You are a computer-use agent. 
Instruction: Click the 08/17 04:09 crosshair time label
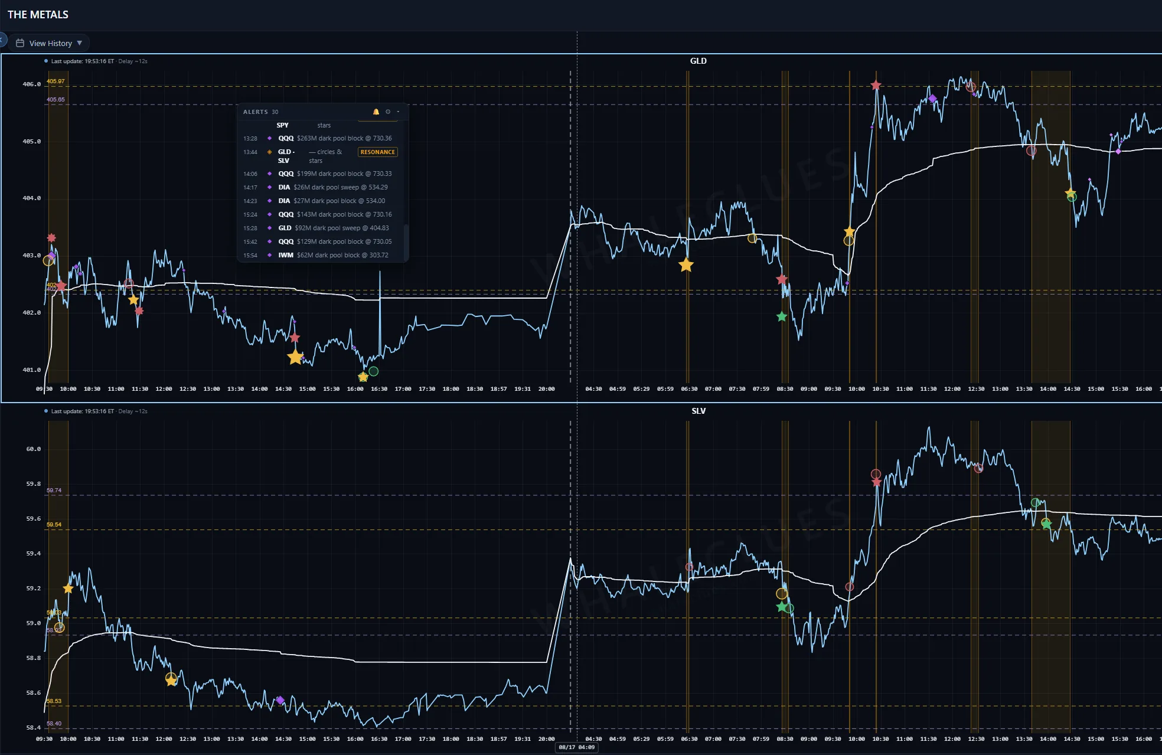pyautogui.click(x=577, y=747)
